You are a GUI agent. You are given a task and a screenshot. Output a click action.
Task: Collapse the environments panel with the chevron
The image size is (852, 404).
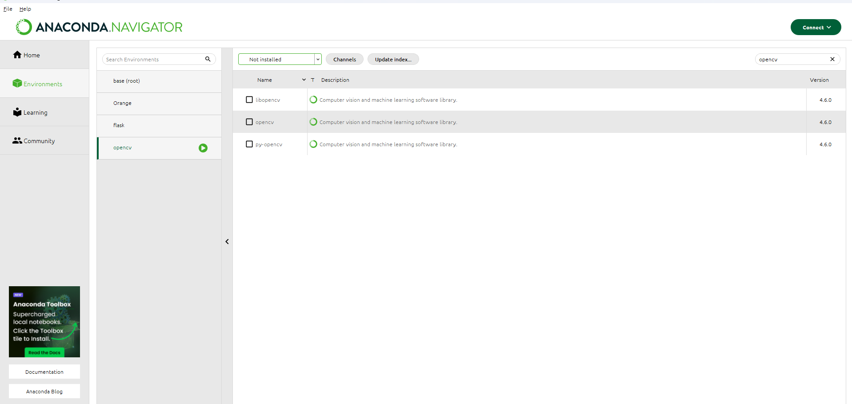pyautogui.click(x=227, y=242)
